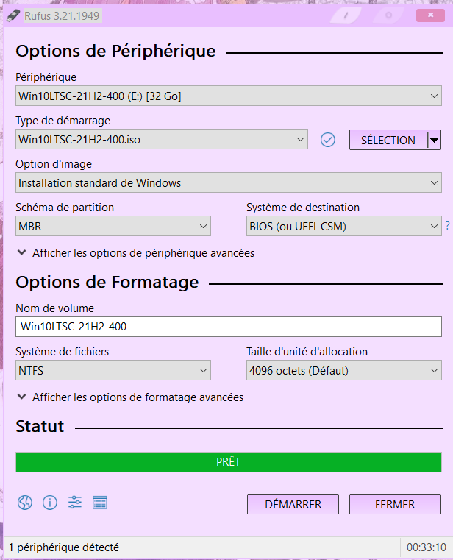Click the FERMER button
453x560 pixels.
coord(395,504)
